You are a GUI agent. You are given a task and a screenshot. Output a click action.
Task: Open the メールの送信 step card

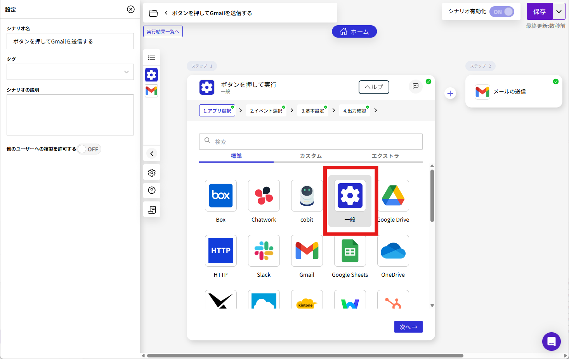[514, 92]
